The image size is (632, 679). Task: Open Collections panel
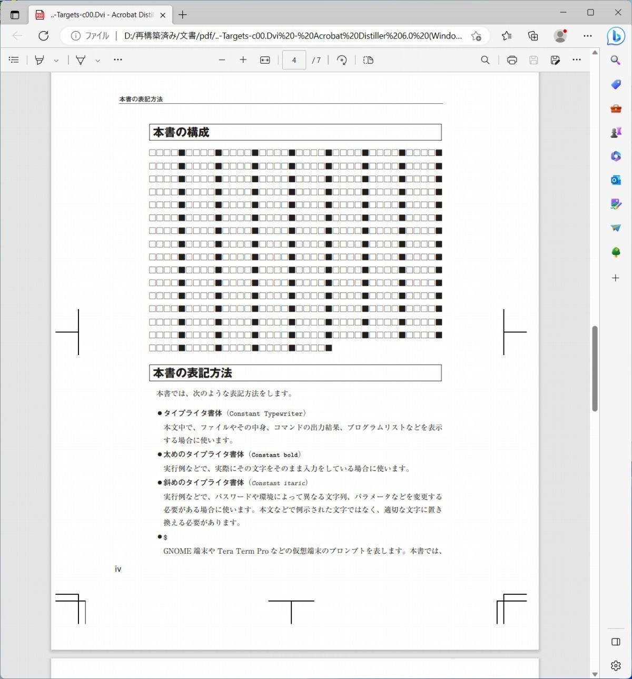point(533,36)
